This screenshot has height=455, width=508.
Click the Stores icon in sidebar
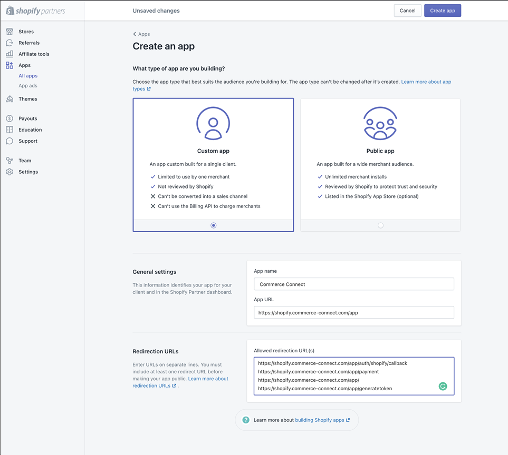click(x=9, y=32)
